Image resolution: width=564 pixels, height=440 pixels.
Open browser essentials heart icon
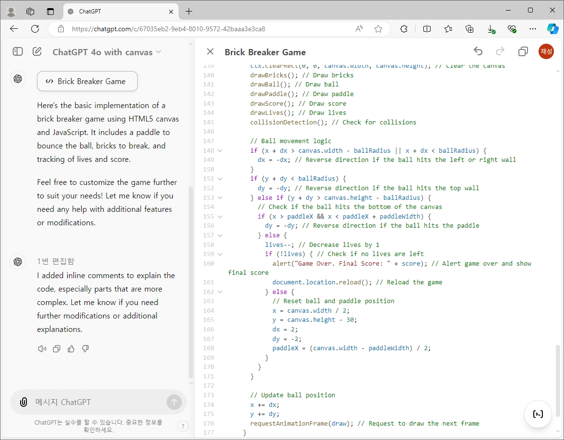[x=512, y=29]
